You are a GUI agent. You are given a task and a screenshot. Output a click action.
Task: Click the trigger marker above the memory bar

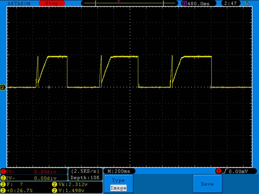pos(118,1)
